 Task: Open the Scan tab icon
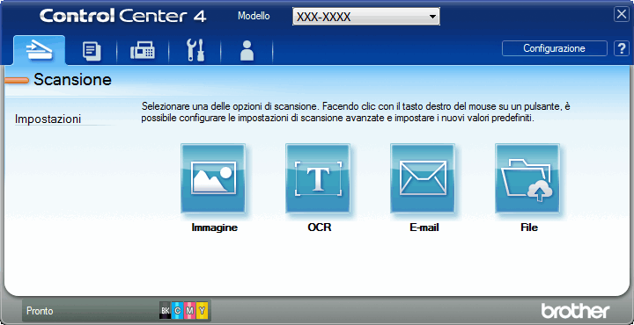40,50
